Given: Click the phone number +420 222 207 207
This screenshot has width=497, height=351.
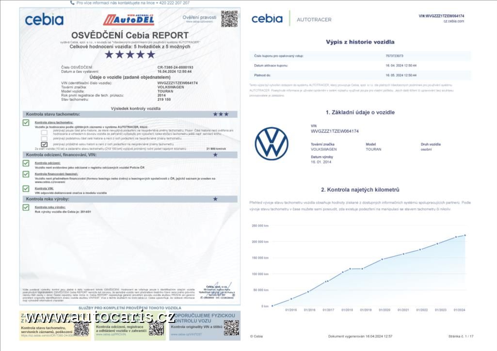Looking at the screenshot, I should click(x=173, y=3).
